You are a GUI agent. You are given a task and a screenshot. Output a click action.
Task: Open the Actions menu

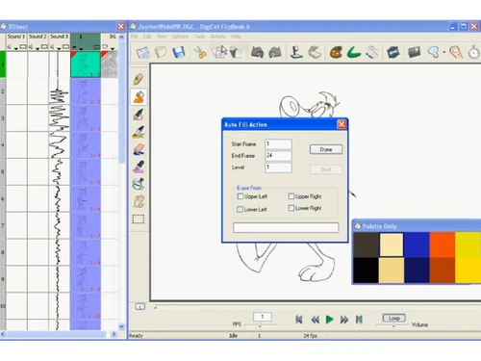pos(218,37)
